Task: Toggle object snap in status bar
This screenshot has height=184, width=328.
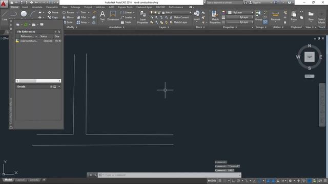Action: (260, 180)
